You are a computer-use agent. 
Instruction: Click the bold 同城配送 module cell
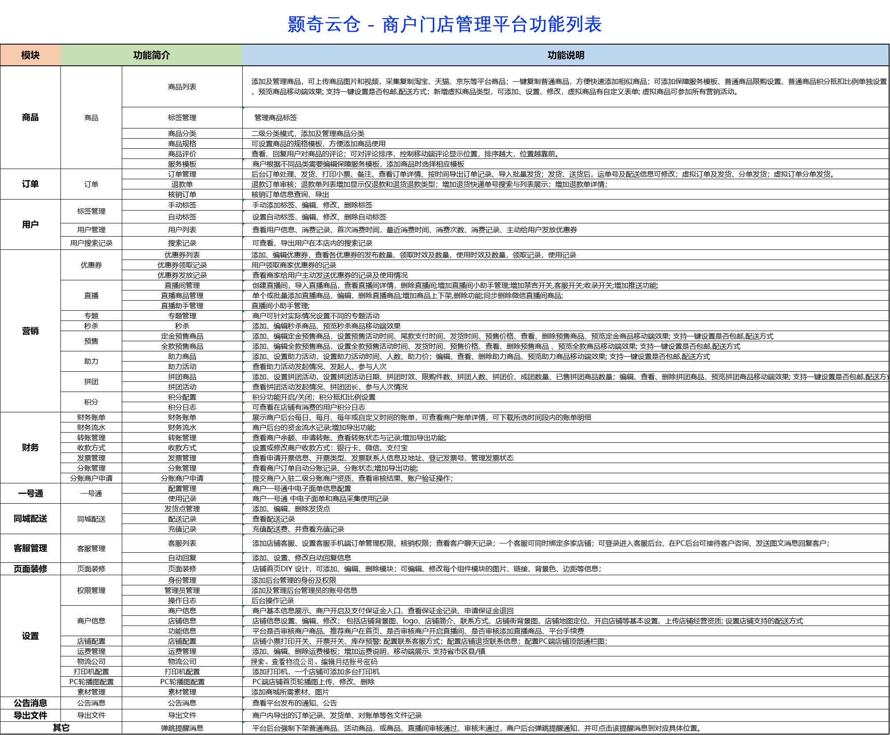30,519
